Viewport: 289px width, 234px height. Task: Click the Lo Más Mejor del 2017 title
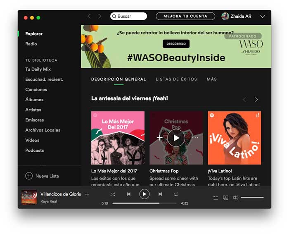click(x=114, y=171)
